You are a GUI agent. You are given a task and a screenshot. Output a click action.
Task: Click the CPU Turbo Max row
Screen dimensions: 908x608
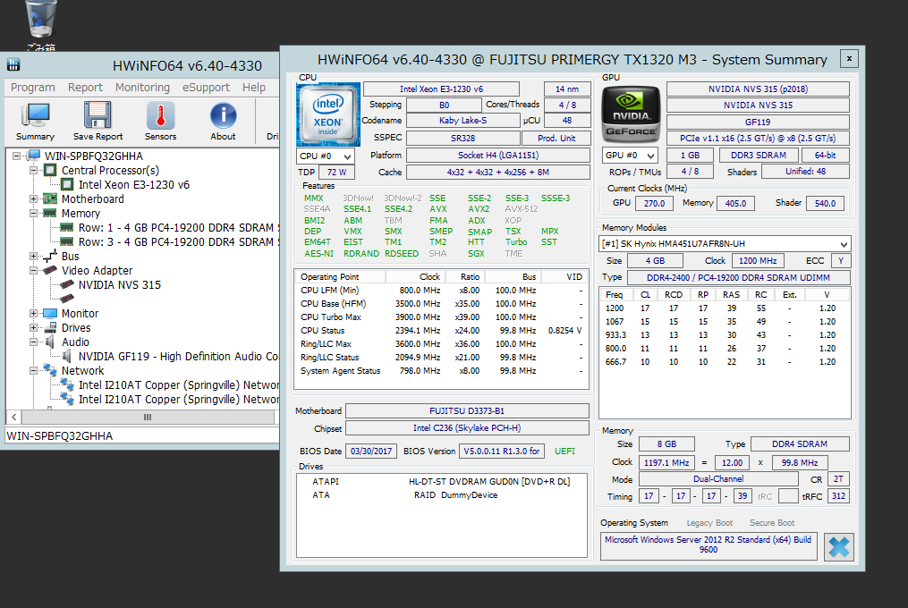441,317
